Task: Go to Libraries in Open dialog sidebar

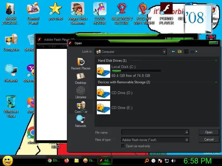Action: coord(81,92)
